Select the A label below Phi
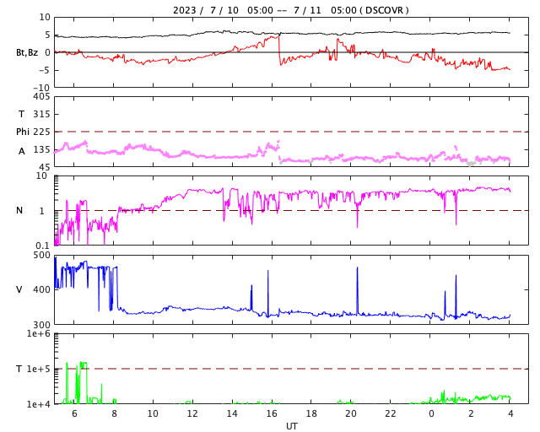This screenshot has width=540, height=432. tap(21, 151)
